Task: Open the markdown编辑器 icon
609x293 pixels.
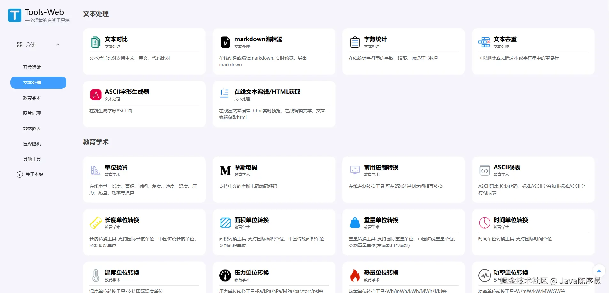Action: point(225,42)
